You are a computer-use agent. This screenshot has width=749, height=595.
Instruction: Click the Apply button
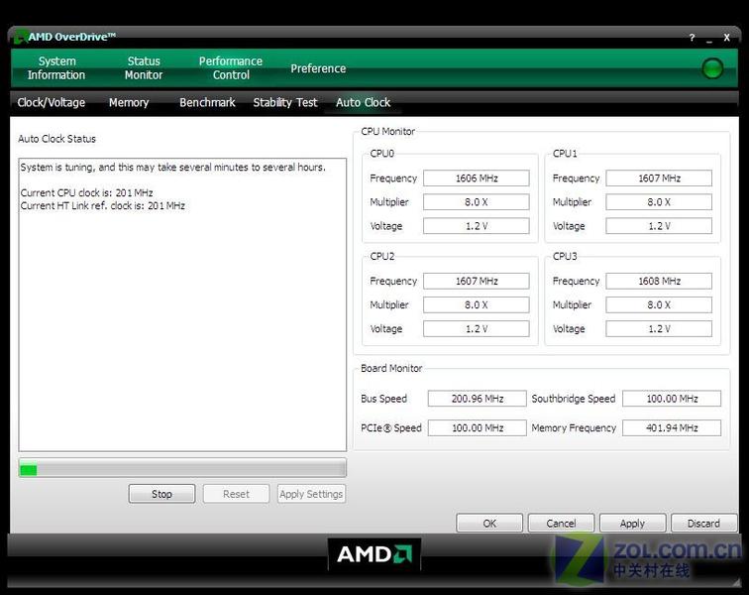pyautogui.click(x=632, y=523)
